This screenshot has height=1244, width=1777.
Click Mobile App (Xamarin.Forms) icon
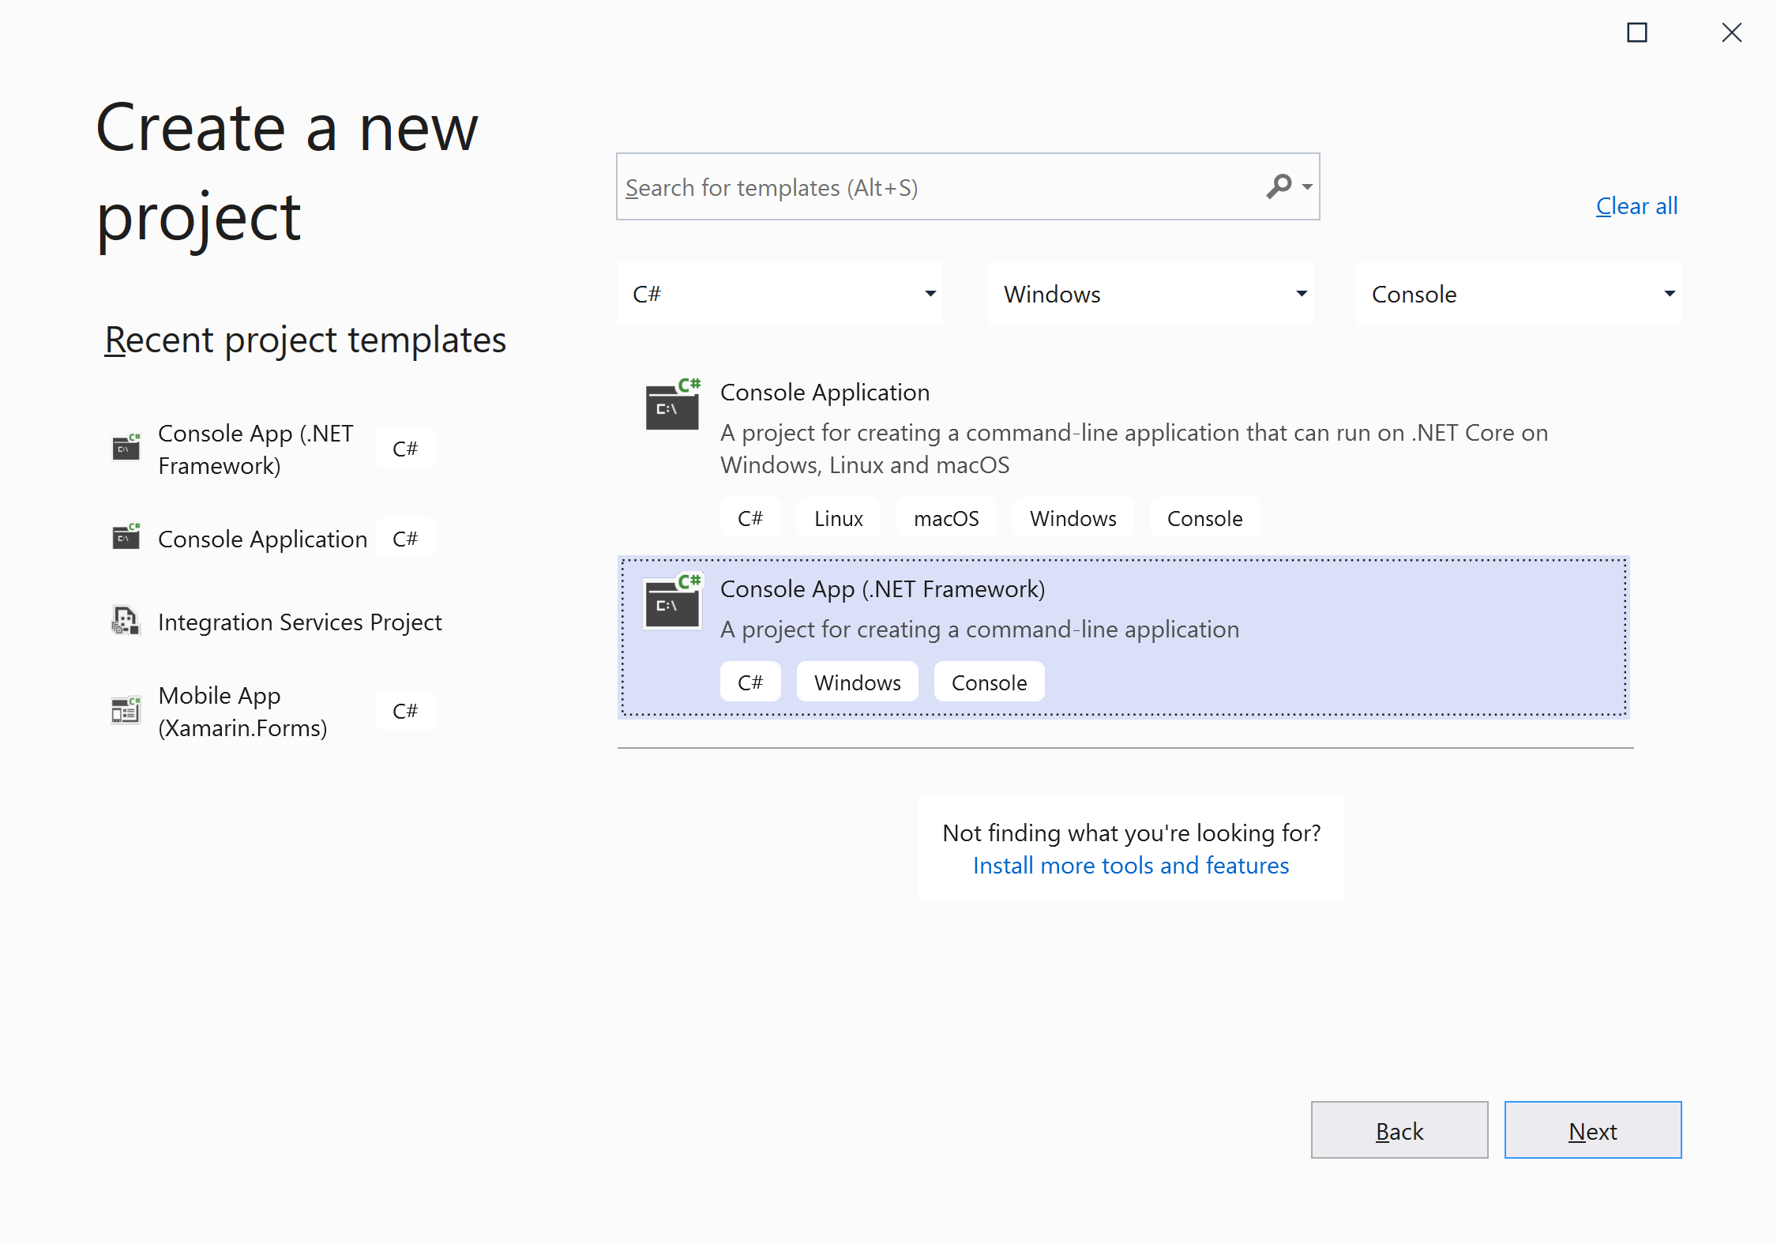click(126, 710)
